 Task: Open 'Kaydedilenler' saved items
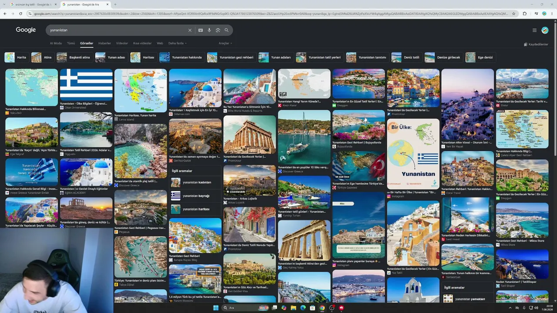[x=536, y=44]
